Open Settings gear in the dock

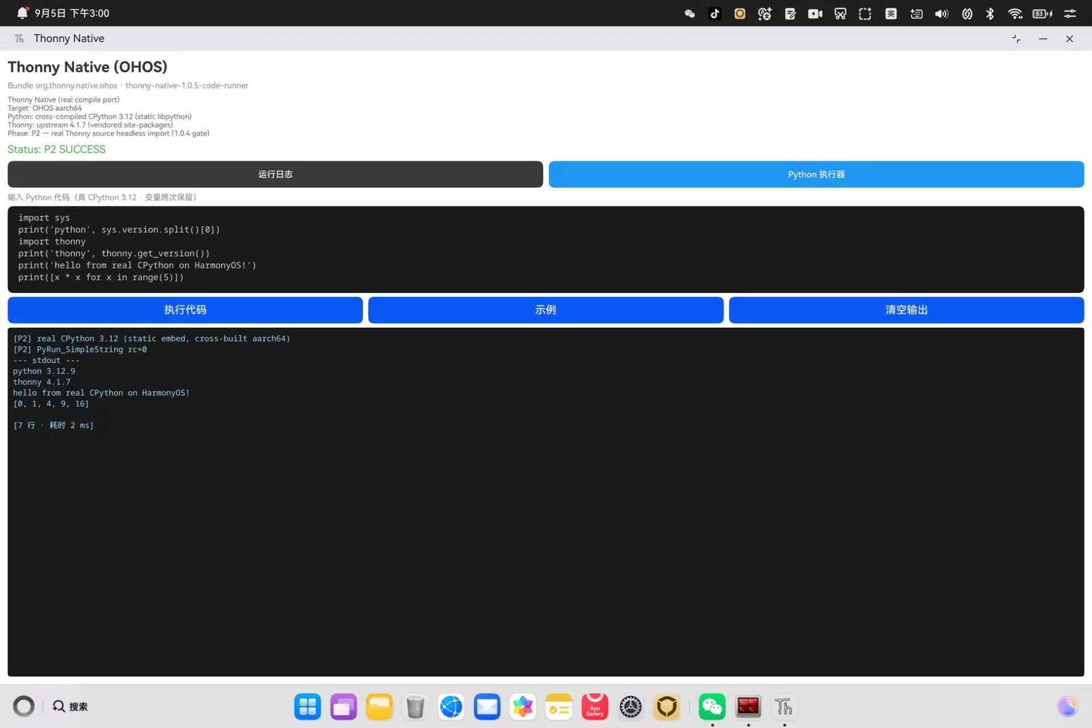[631, 706]
